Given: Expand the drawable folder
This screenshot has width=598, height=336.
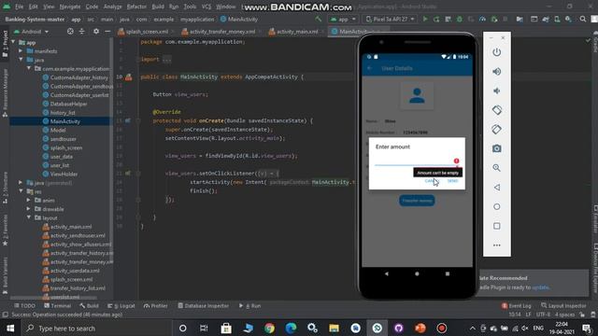Looking at the screenshot, I should pos(29,209).
